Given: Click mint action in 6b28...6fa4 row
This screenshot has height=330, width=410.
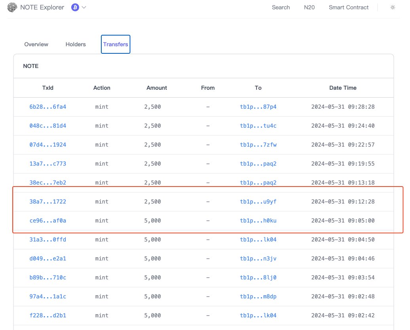Looking at the screenshot, I should pyautogui.click(x=102, y=107).
